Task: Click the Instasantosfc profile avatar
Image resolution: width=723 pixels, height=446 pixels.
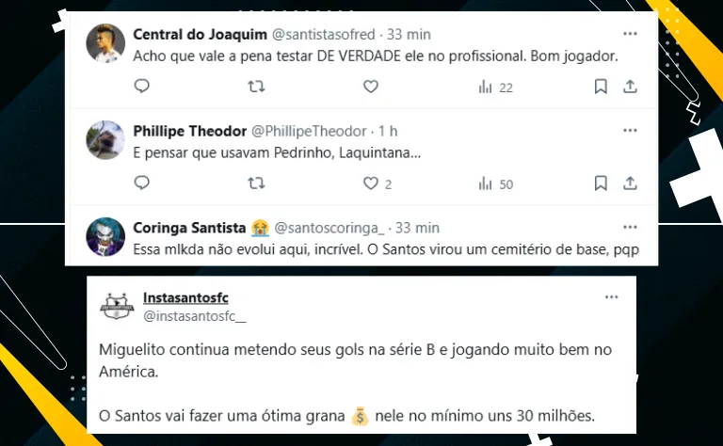Action: tap(116, 306)
